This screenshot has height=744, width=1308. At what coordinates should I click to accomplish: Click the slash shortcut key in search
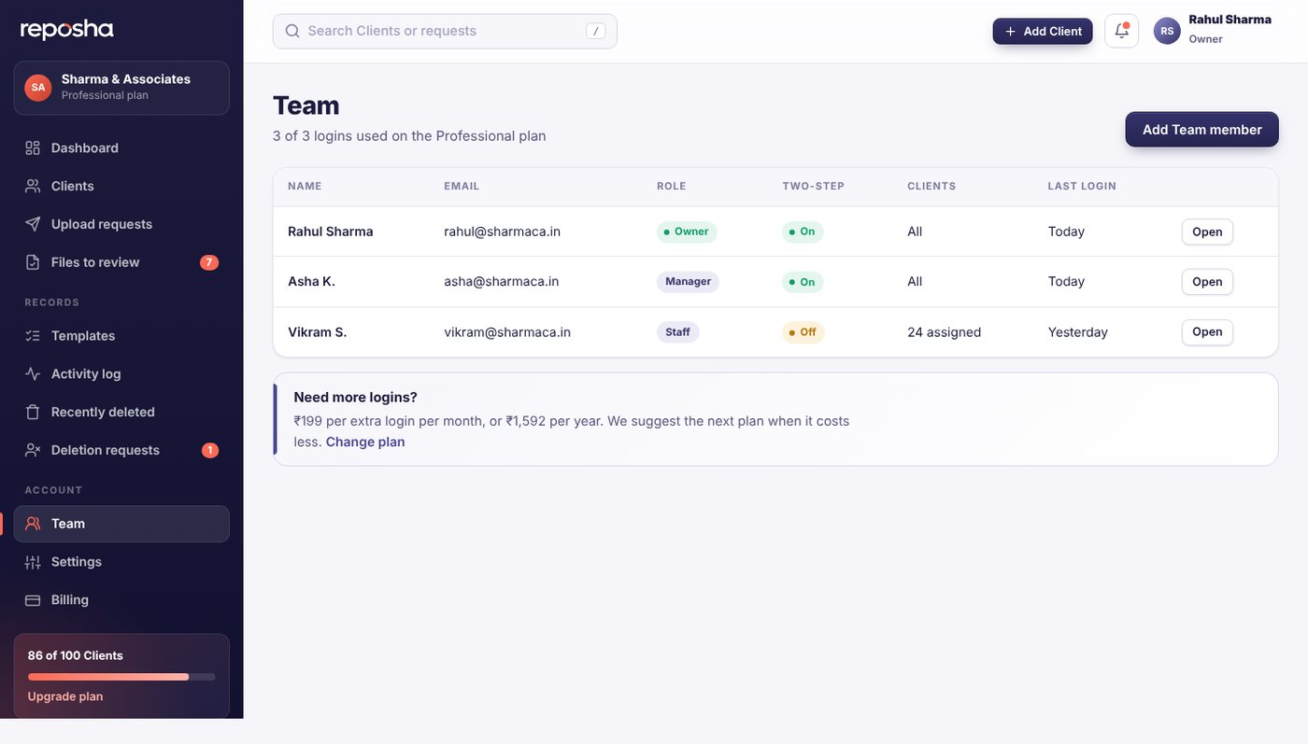596,31
